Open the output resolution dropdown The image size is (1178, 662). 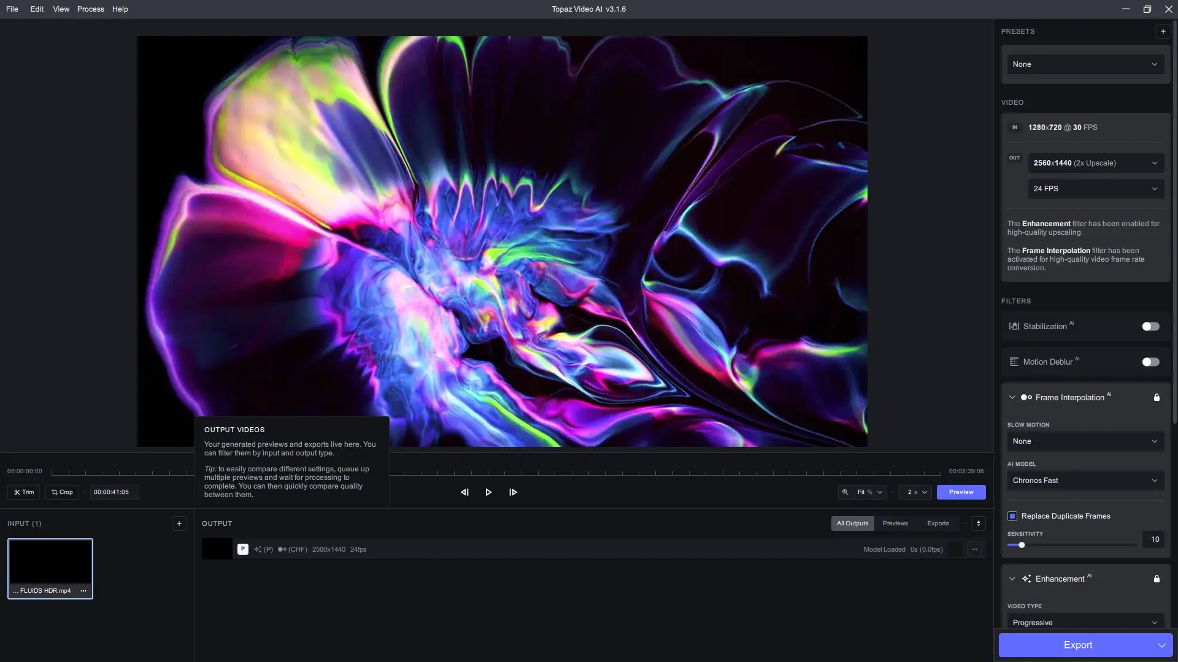[x=1096, y=163]
